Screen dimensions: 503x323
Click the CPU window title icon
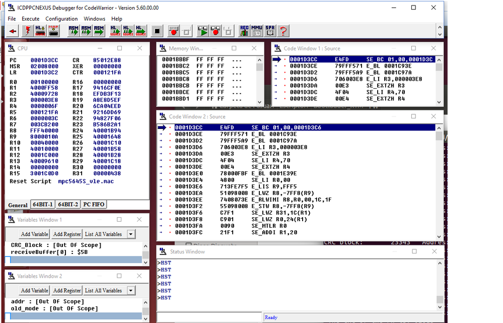pos(12,48)
